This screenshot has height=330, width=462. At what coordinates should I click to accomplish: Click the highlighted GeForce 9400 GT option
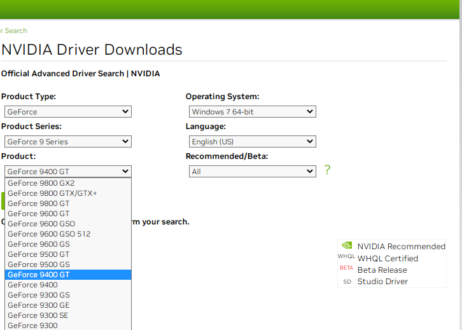tap(68, 275)
